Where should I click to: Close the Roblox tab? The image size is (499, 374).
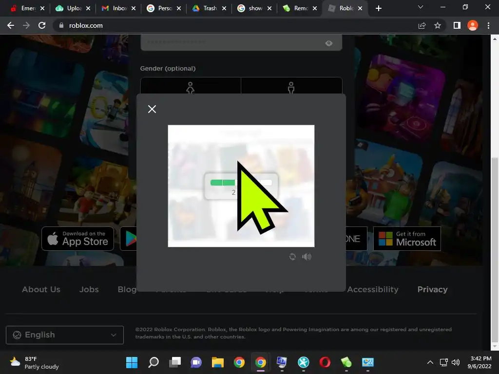point(360,8)
